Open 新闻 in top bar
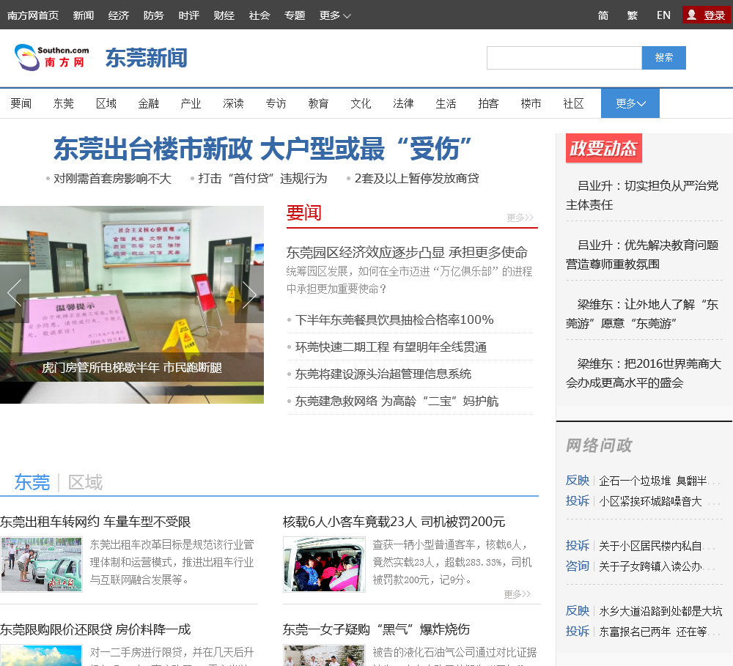Screen dimensions: 733x666 point(84,15)
